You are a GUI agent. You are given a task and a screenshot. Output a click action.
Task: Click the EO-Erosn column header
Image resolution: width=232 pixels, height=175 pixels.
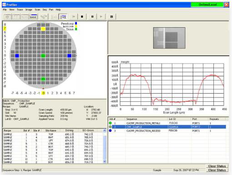pyautogui.click(x=88, y=130)
